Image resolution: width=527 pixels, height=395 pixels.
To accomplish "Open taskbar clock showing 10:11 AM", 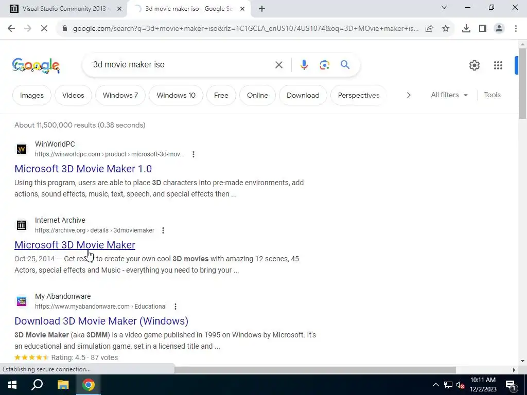I will click(x=483, y=385).
